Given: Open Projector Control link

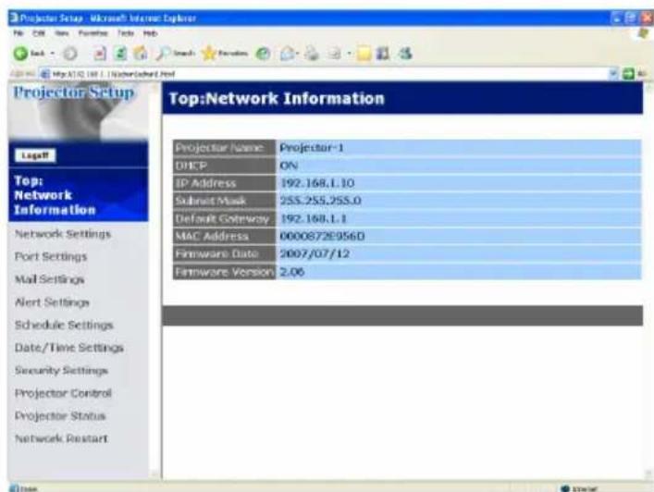Looking at the screenshot, I should (x=63, y=393).
